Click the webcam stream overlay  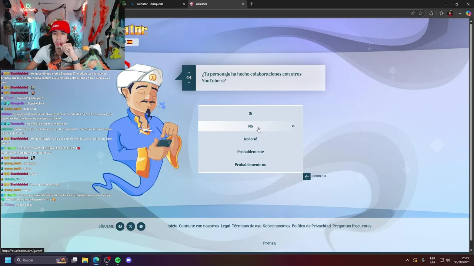[62, 35]
